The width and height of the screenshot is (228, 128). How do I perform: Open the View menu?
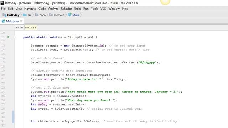click(19, 9)
